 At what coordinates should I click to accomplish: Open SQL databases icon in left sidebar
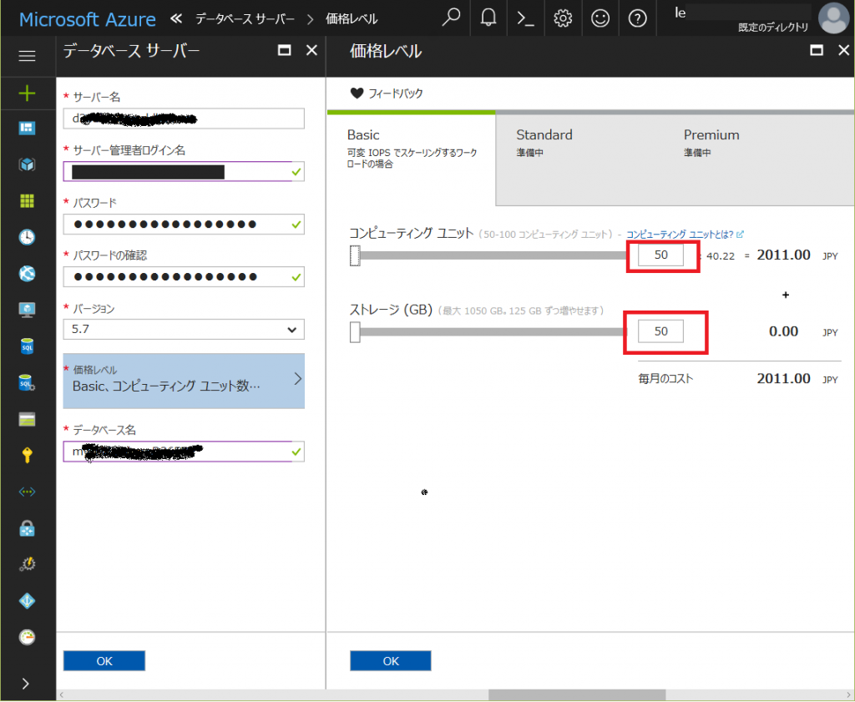(x=27, y=346)
